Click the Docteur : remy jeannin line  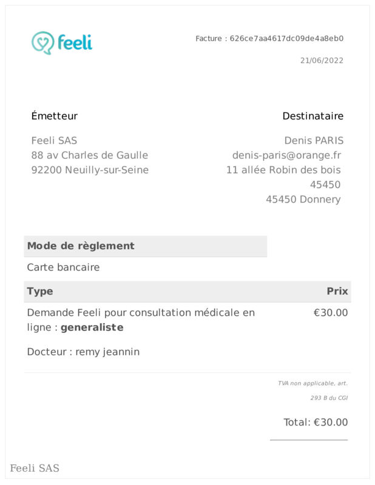point(83,352)
